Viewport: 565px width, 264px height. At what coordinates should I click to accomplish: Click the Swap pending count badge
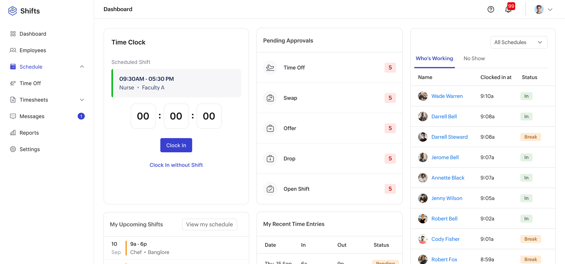pos(390,98)
